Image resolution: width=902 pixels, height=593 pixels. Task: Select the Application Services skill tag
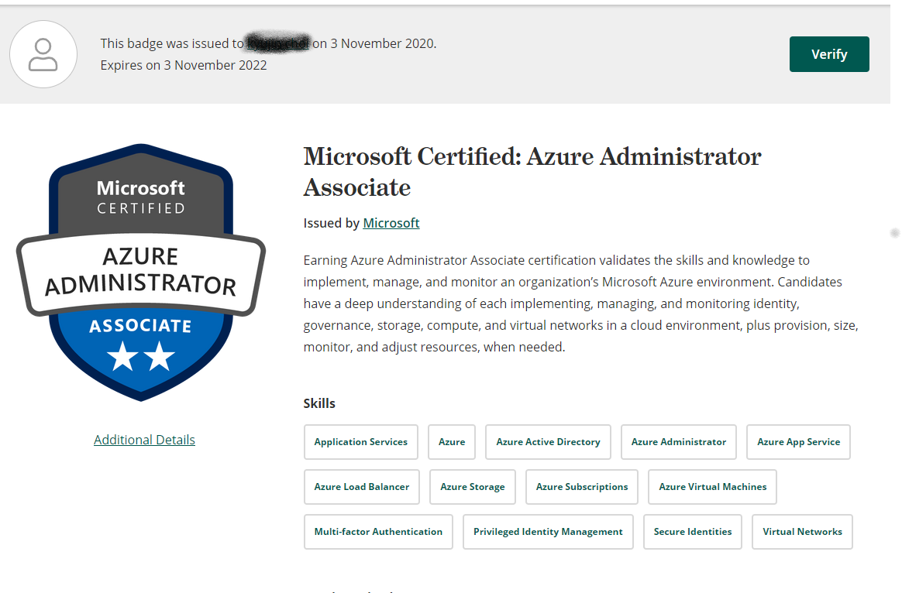point(360,442)
